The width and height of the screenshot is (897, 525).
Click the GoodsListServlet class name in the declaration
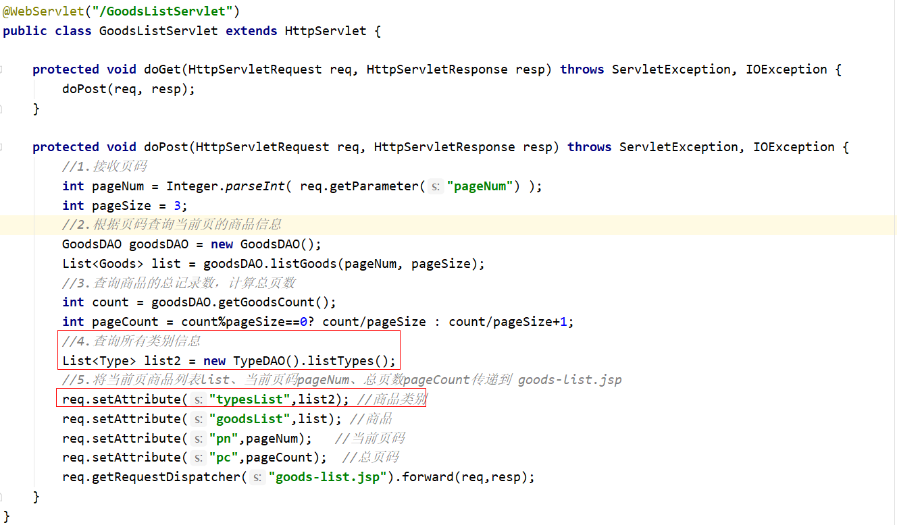tap(158, 31)
